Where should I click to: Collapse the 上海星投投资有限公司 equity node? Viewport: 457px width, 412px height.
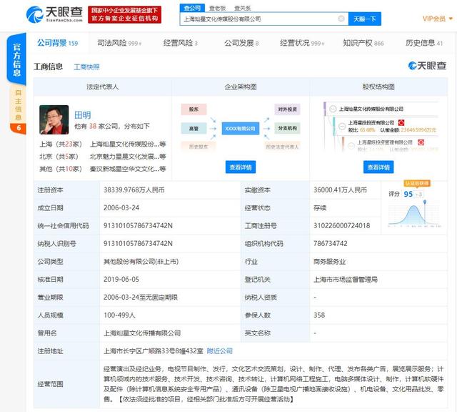click(x=342, y=126)
